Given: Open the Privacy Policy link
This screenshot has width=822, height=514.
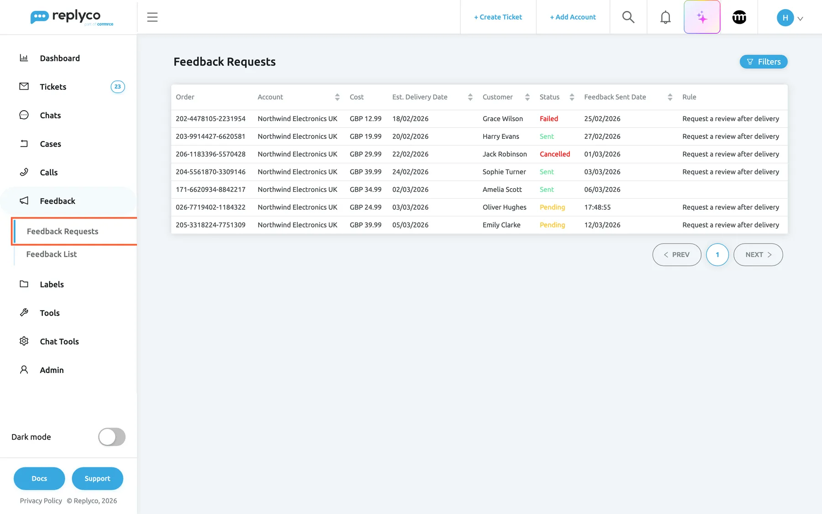Looking at the screenshot, I should pyautogui.click(x=41, y=501).
